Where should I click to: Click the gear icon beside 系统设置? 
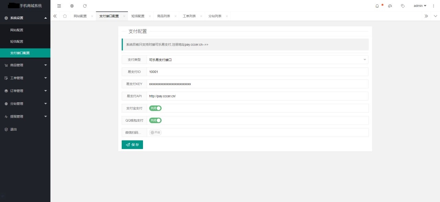[x=6, y=18]
